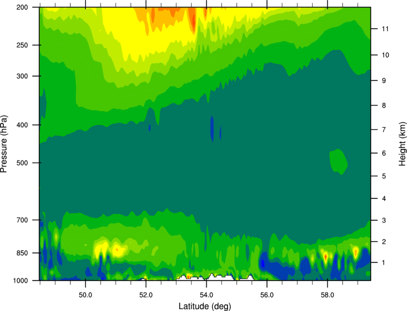407x311 pixels.
Task: Click the Pressure (hPa) axis title
Action: pos(4,144)
